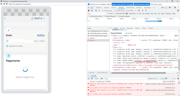Import HAR file upload arrow
The image size is (180, 96).
[143, 11]
